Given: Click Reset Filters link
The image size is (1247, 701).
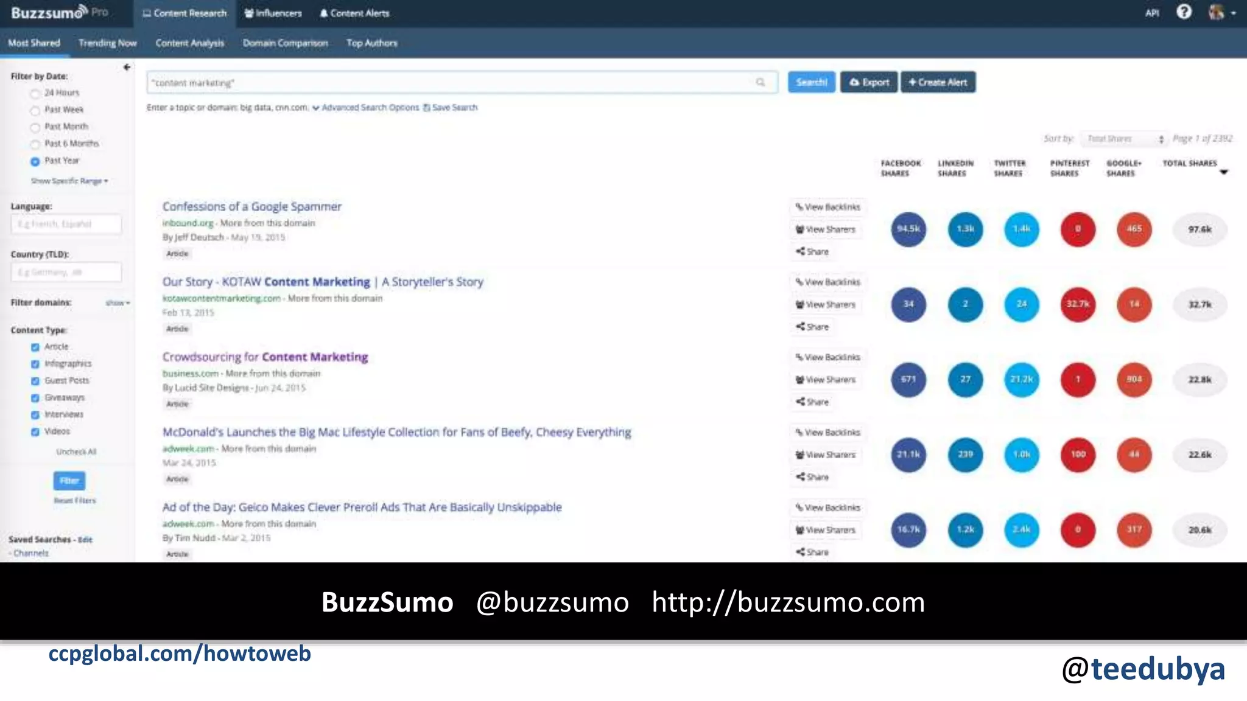Looking at the screenshot, I should [x=75, y=500].
